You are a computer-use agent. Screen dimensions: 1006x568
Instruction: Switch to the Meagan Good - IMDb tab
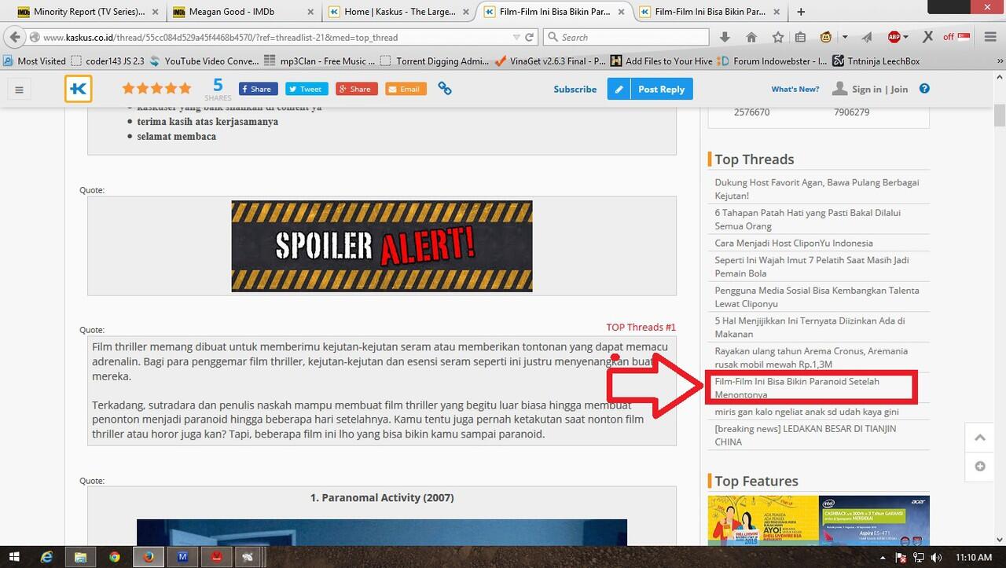pyautogui.click(x=242, y=12)
